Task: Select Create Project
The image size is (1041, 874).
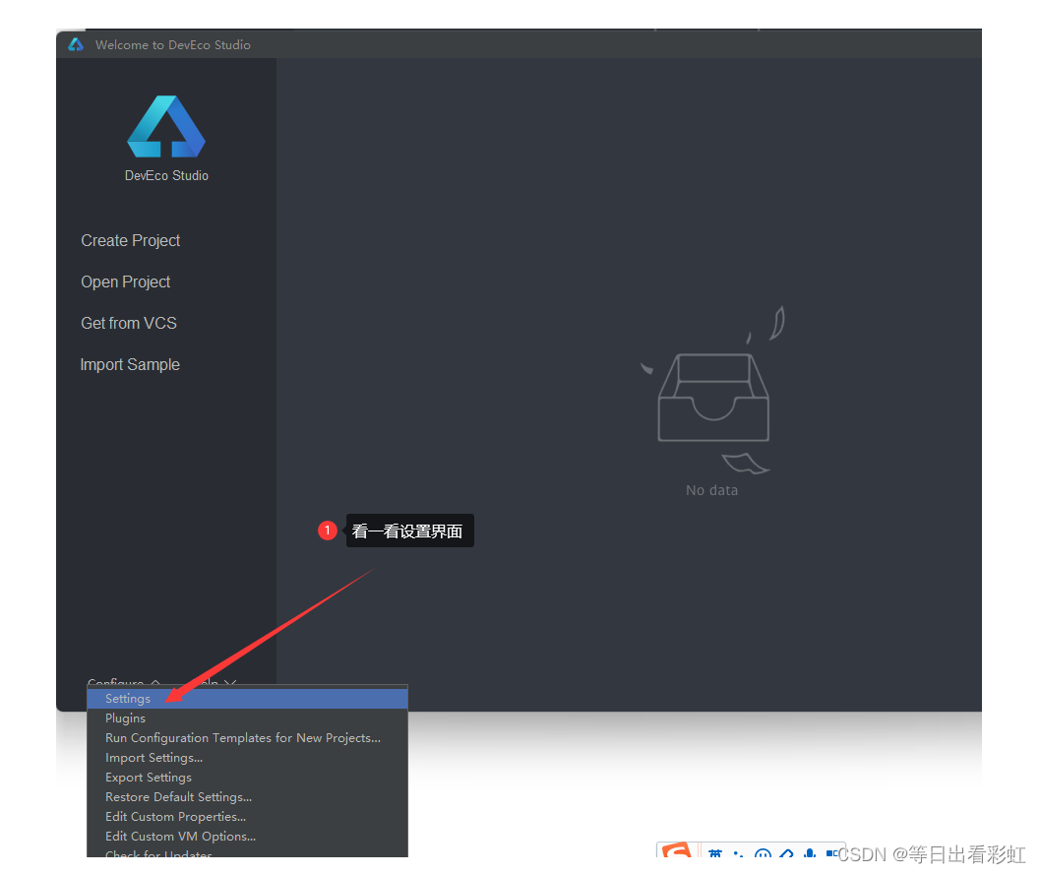Action: (x=130, y=240)
